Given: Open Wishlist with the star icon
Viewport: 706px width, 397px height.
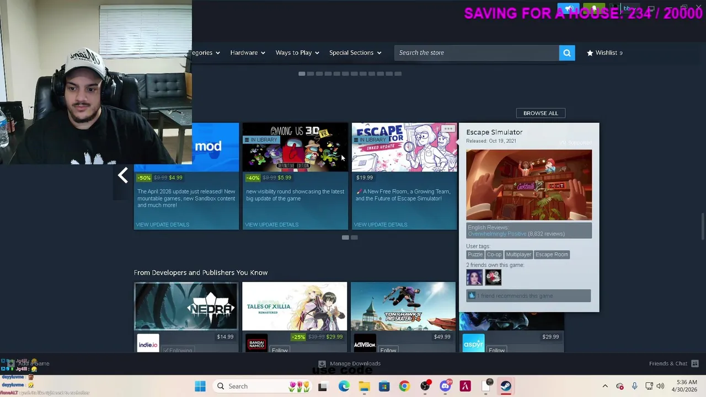Looking at the screenshot, I should [x=605, y=52].
